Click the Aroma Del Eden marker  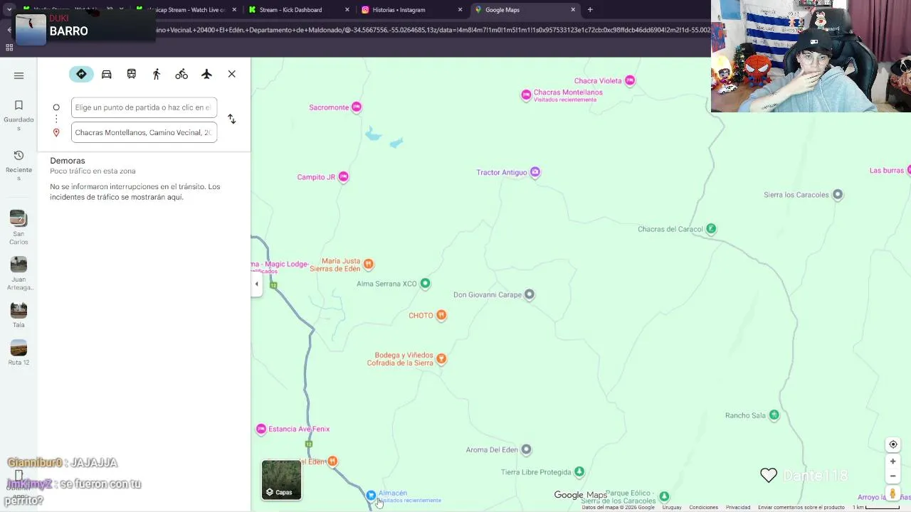[x=526, y=449]
